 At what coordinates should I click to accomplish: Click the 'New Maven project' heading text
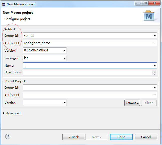(18, 12)
